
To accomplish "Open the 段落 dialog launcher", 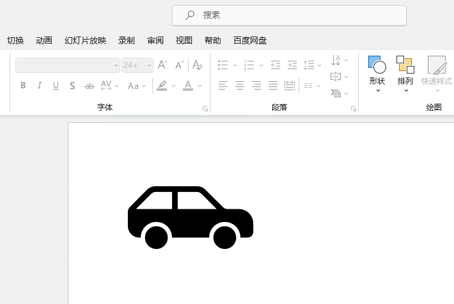I will tap(353, 109).
